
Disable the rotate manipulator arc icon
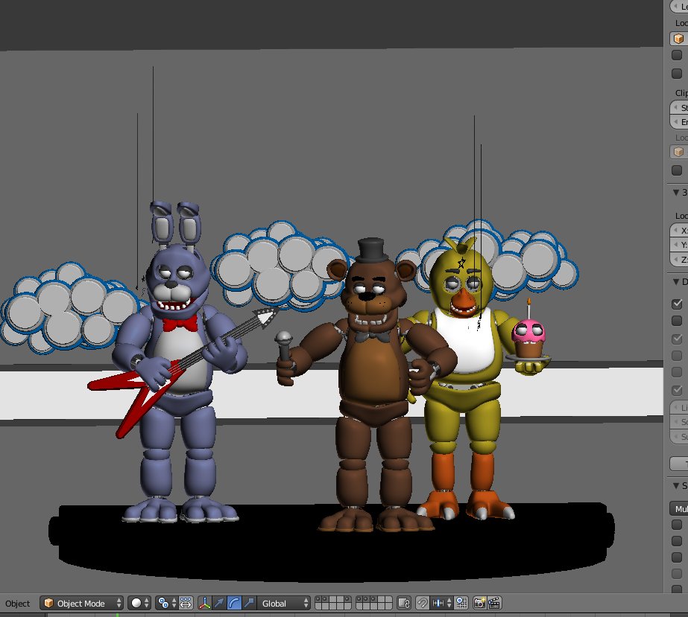tap(234, 604)
